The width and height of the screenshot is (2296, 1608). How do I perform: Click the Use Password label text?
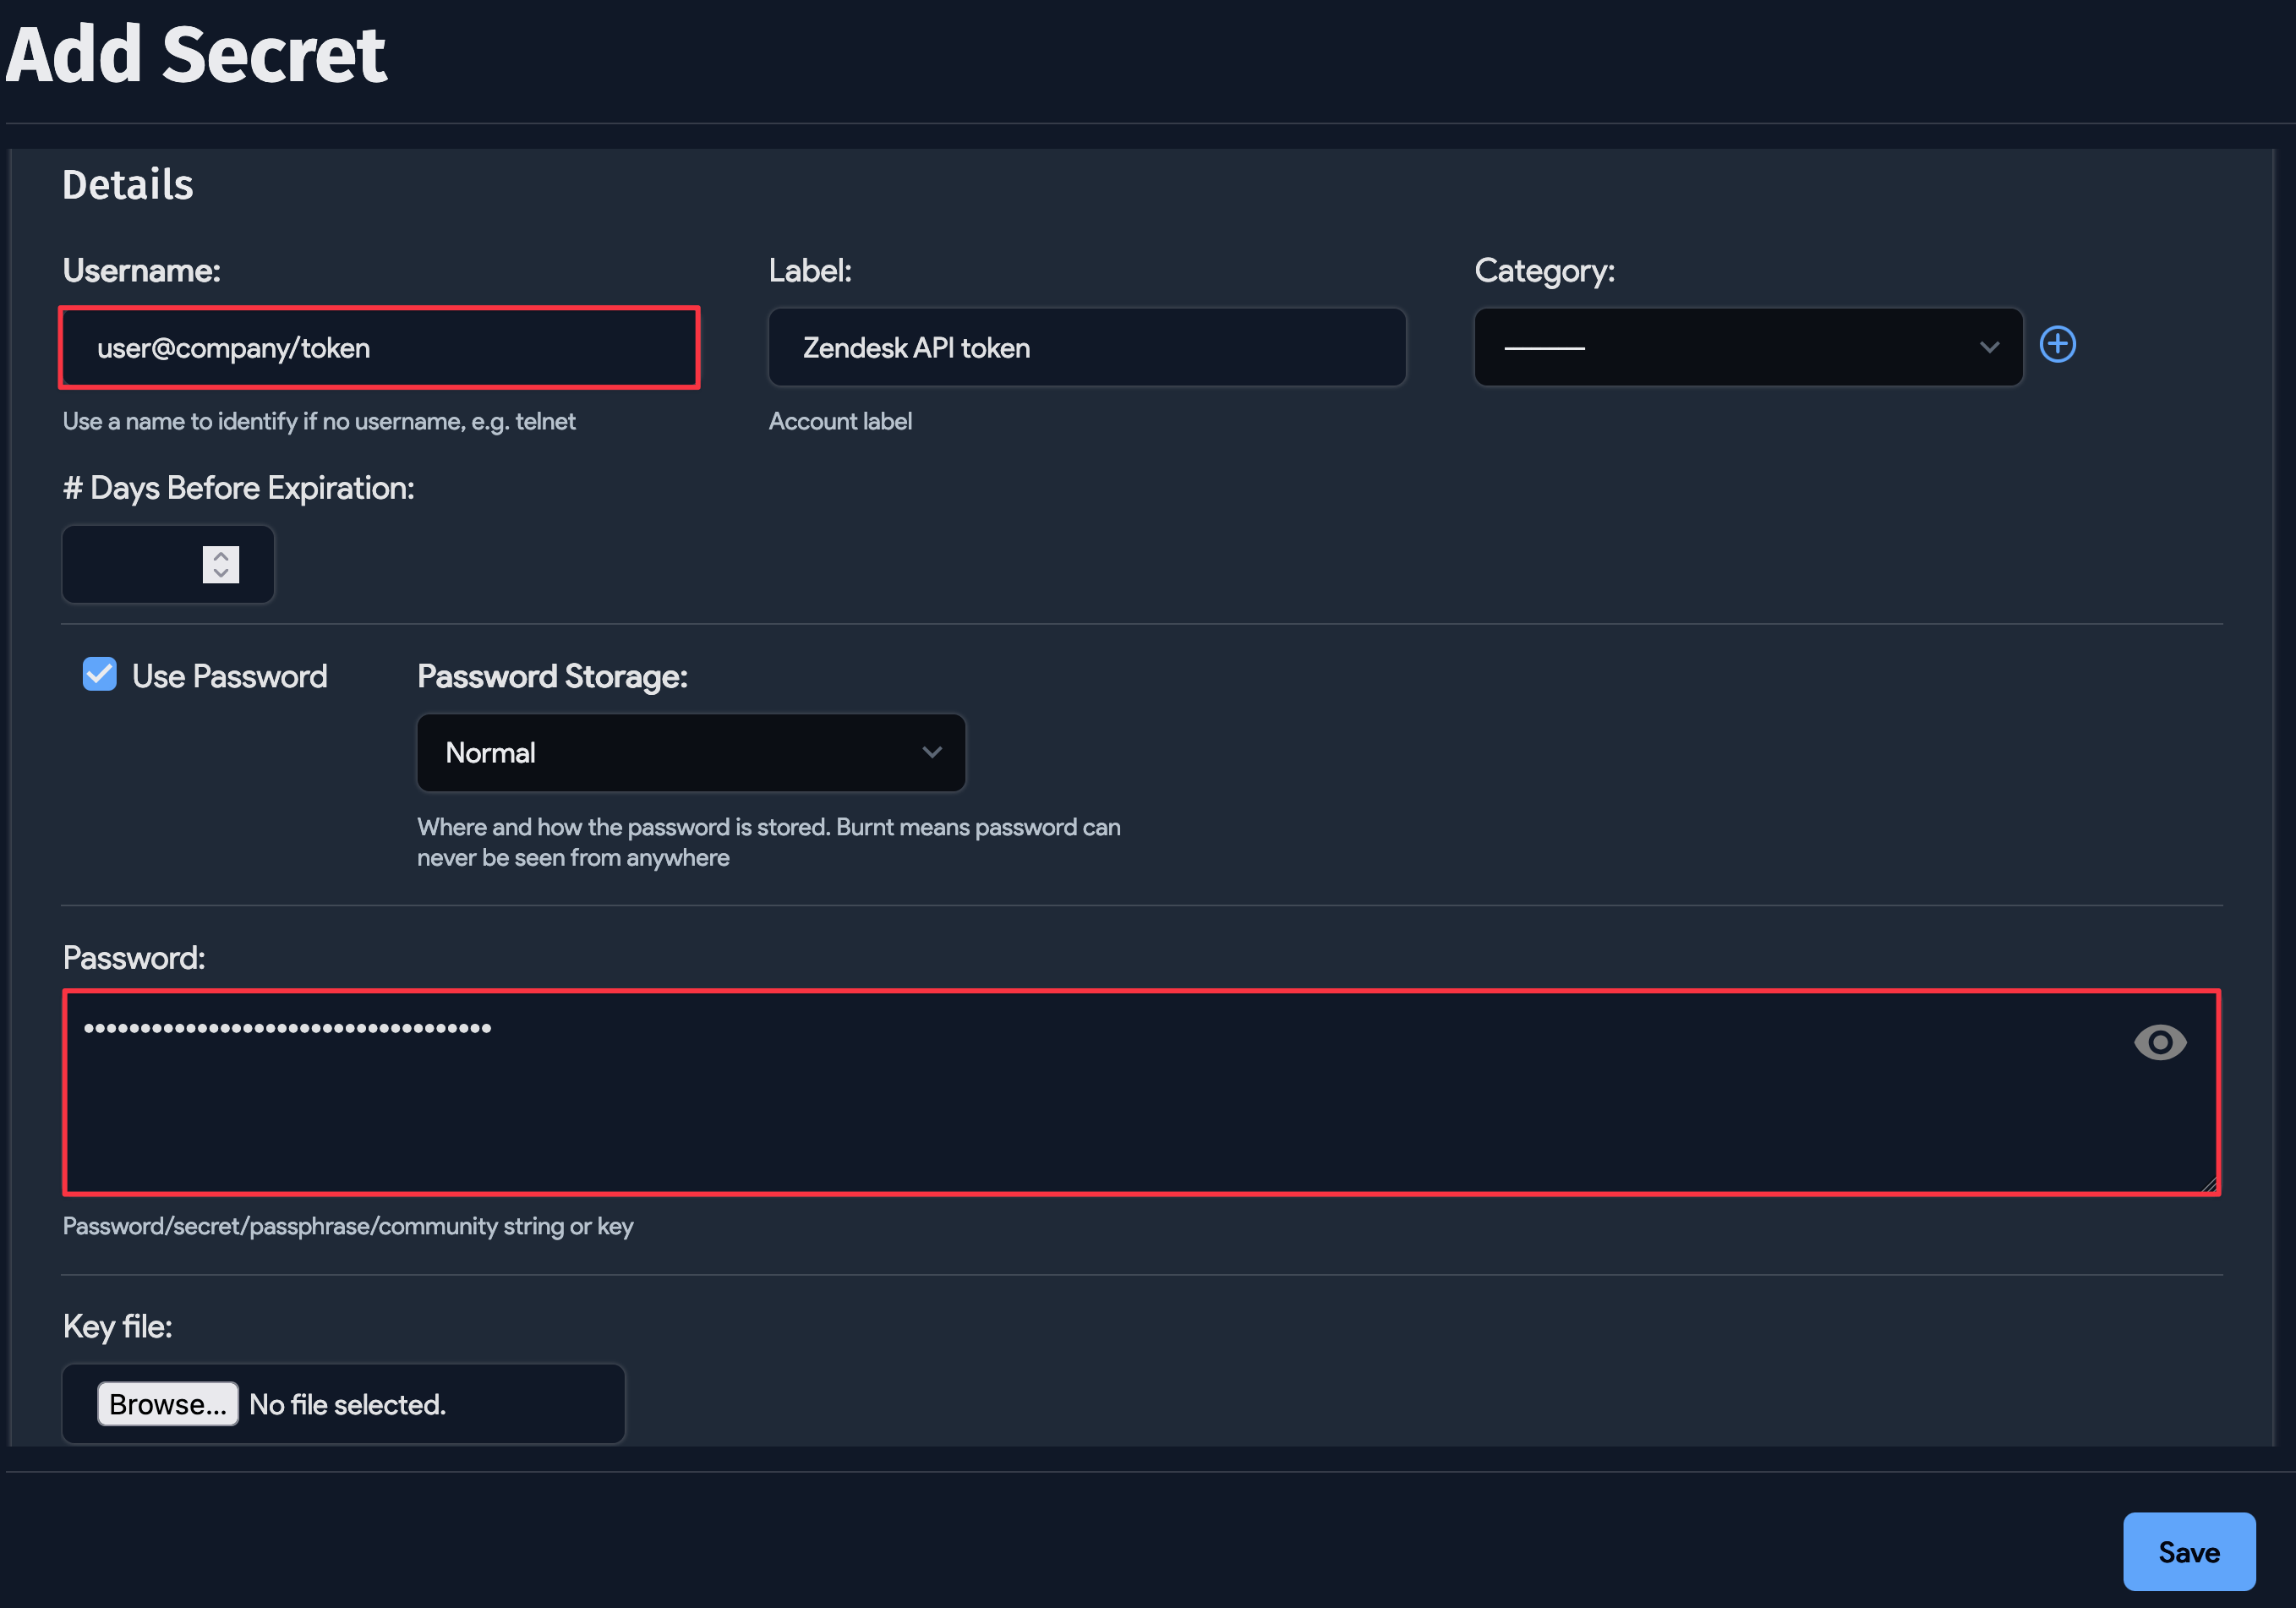(x=229, y=677)
